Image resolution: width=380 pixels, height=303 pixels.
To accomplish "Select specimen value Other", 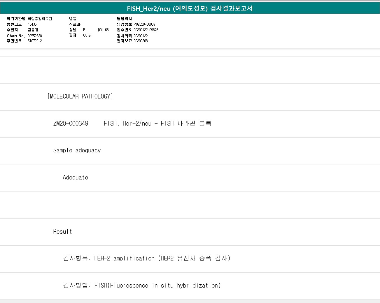I will click(x=87, y=35).
